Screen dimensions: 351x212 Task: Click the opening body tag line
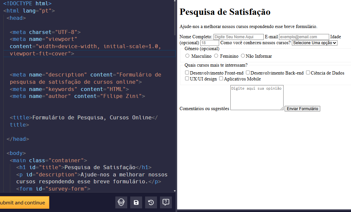(x=16, y=153)
